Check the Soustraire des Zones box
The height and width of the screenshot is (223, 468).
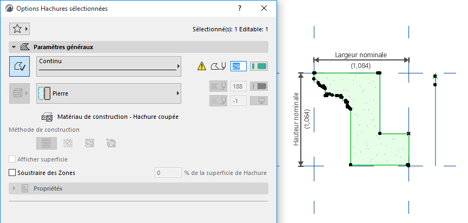click(x=12, y=173)
